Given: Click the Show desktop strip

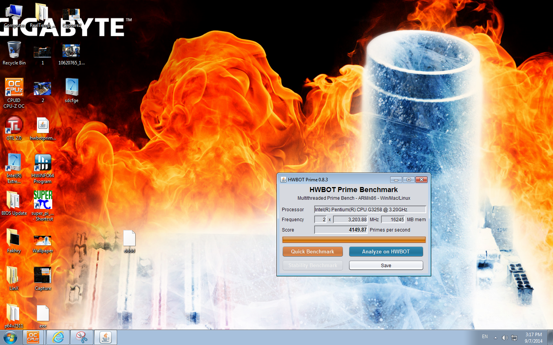Looking at the screenshot, I should tap(550, 338).
